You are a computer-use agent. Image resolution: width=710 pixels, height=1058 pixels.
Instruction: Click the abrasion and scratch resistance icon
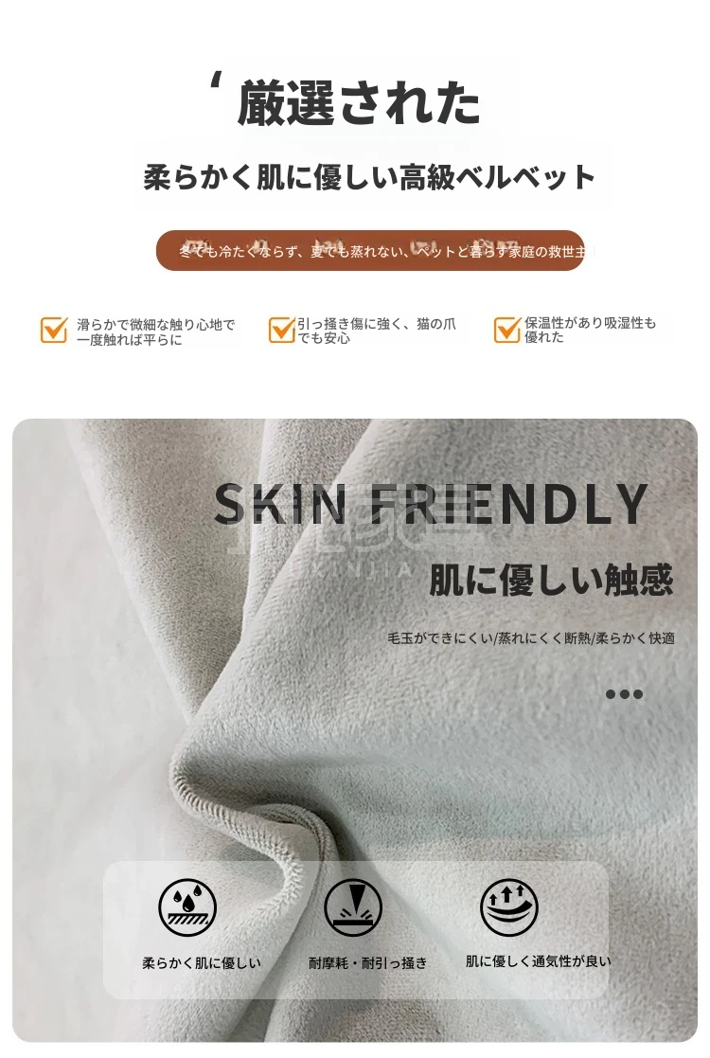(353, 906)
